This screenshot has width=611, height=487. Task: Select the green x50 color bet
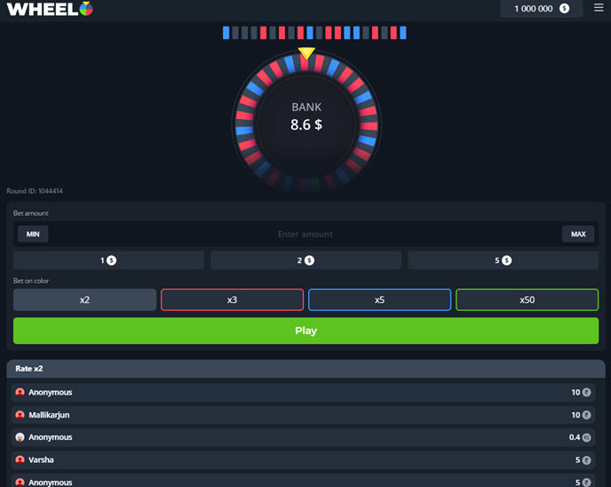(527, 300)
